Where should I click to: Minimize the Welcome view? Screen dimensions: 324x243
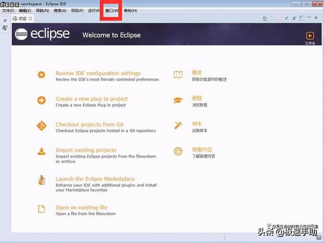tap(309, 17)
